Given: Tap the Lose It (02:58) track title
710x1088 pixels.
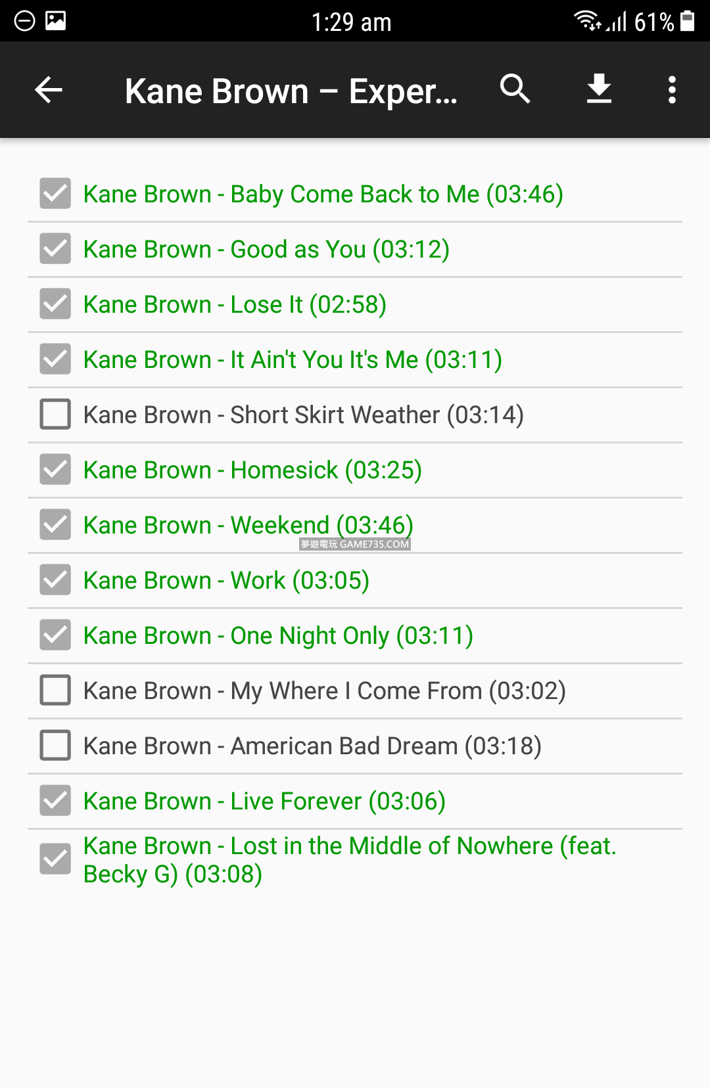Looking at the screenshot, I should coord(235,305).
